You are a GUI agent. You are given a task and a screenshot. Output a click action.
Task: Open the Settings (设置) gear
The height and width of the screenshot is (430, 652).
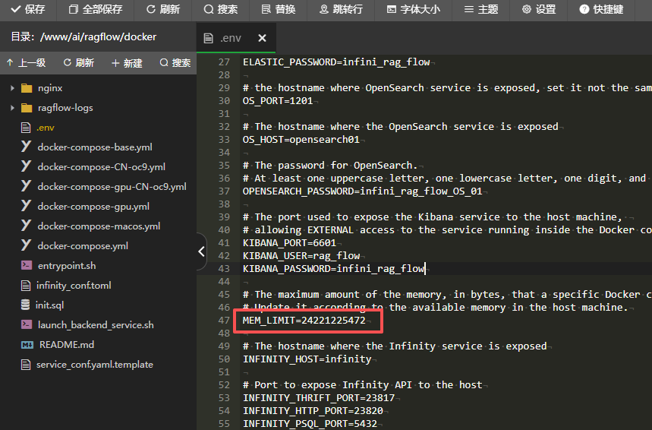point(527,10)
